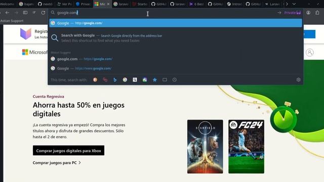Screen dimensions: 324x182
Task: Switch to the nextc GitHub tab
Action: tap(45, 4)
